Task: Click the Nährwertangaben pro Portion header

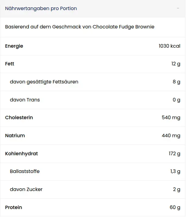Action: 41,9
